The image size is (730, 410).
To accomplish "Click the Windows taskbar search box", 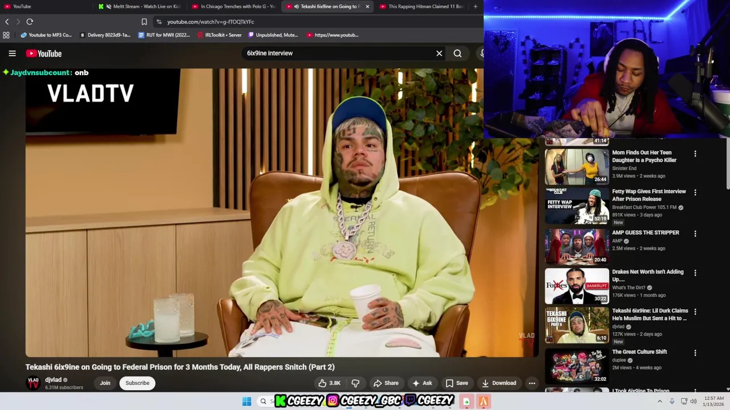I will (x=265, y=401).
